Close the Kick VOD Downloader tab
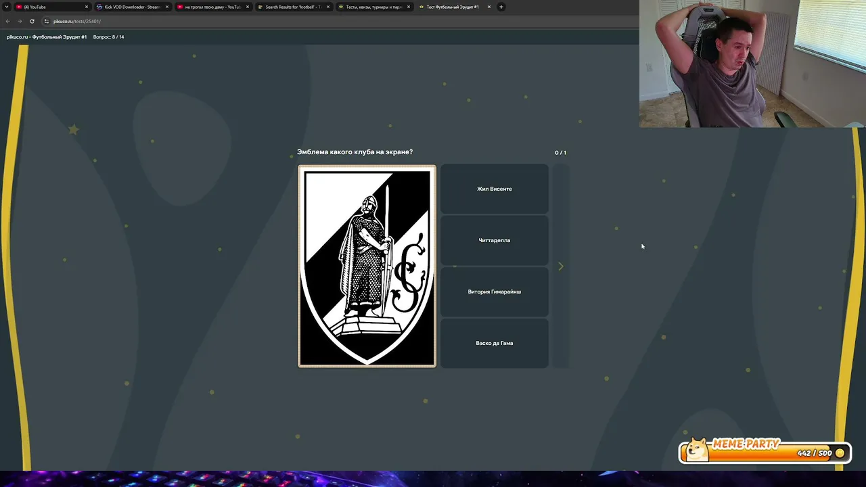 point(167,7)
